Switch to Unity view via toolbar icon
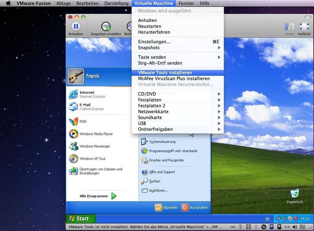314x231 pixels. point(290,27)
